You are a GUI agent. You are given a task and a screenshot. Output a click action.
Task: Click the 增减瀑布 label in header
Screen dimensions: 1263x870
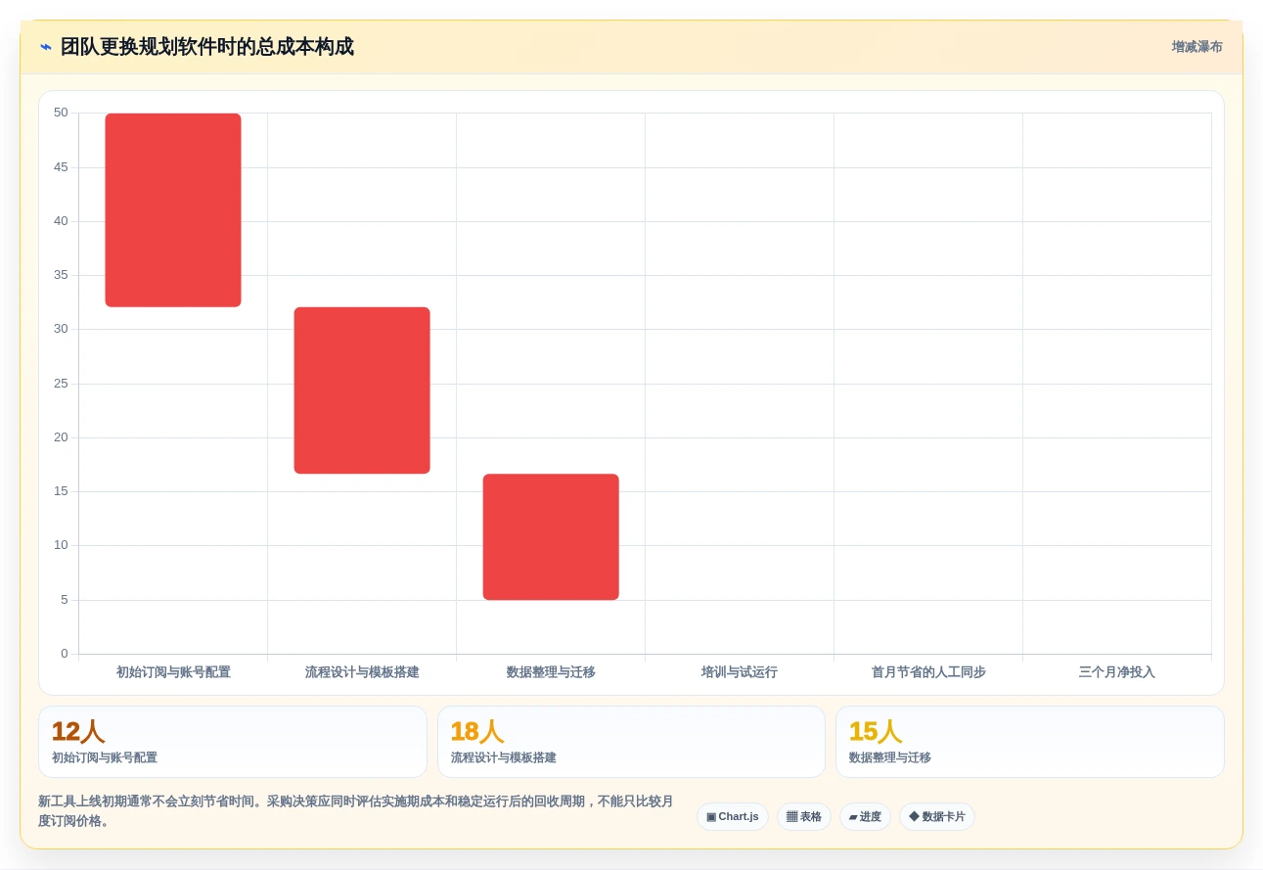point(1196,47)
